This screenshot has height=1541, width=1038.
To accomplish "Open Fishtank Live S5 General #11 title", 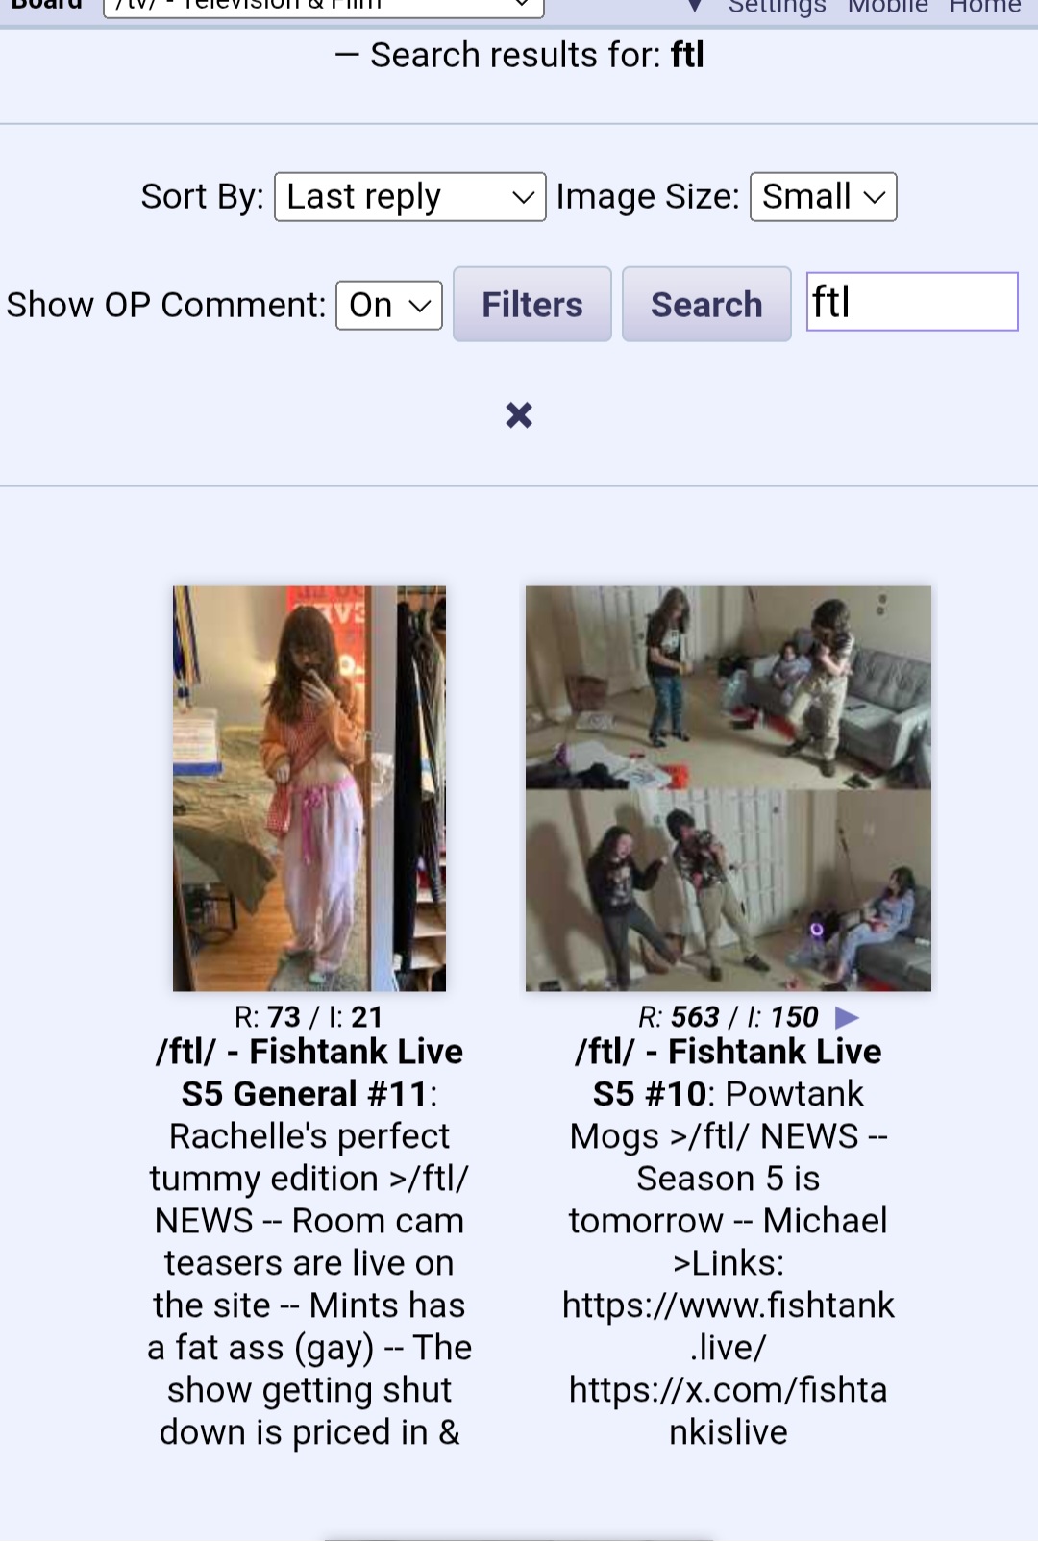I will pyautogui.click(x=309, y=1073).
